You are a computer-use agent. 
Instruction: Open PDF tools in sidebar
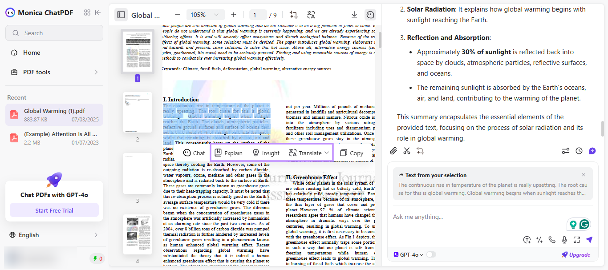point(54,72)
